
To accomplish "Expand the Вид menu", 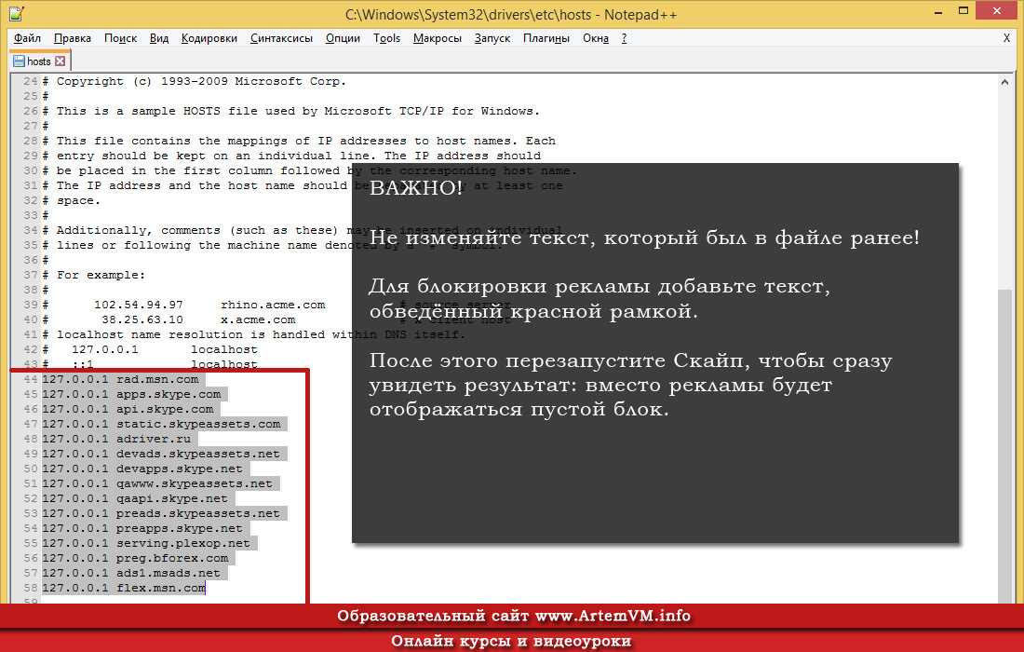I will click(159, 38).
